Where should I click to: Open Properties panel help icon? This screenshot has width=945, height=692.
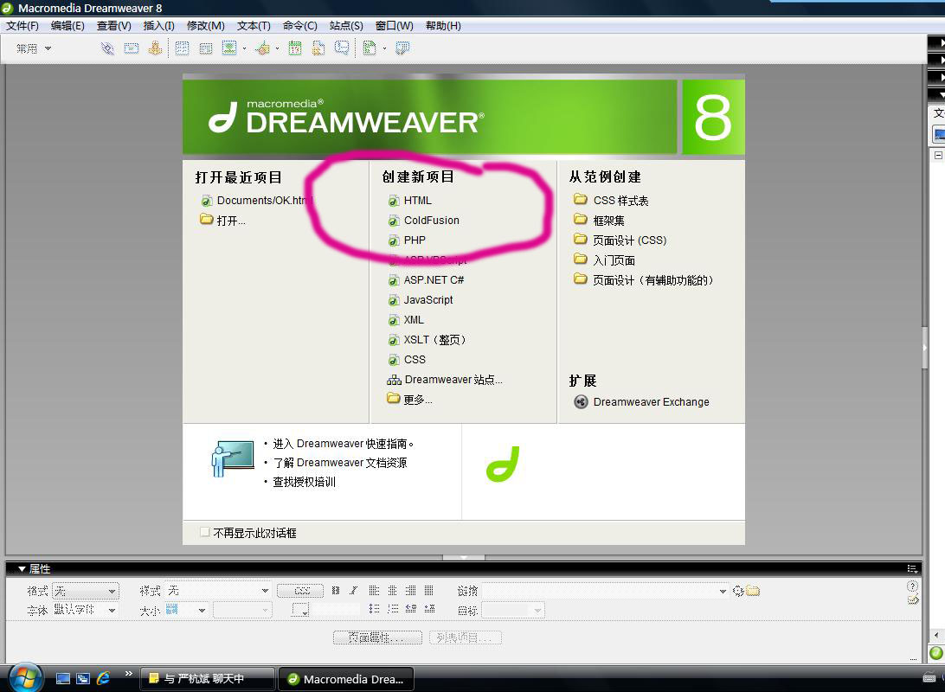pos(912,586)
